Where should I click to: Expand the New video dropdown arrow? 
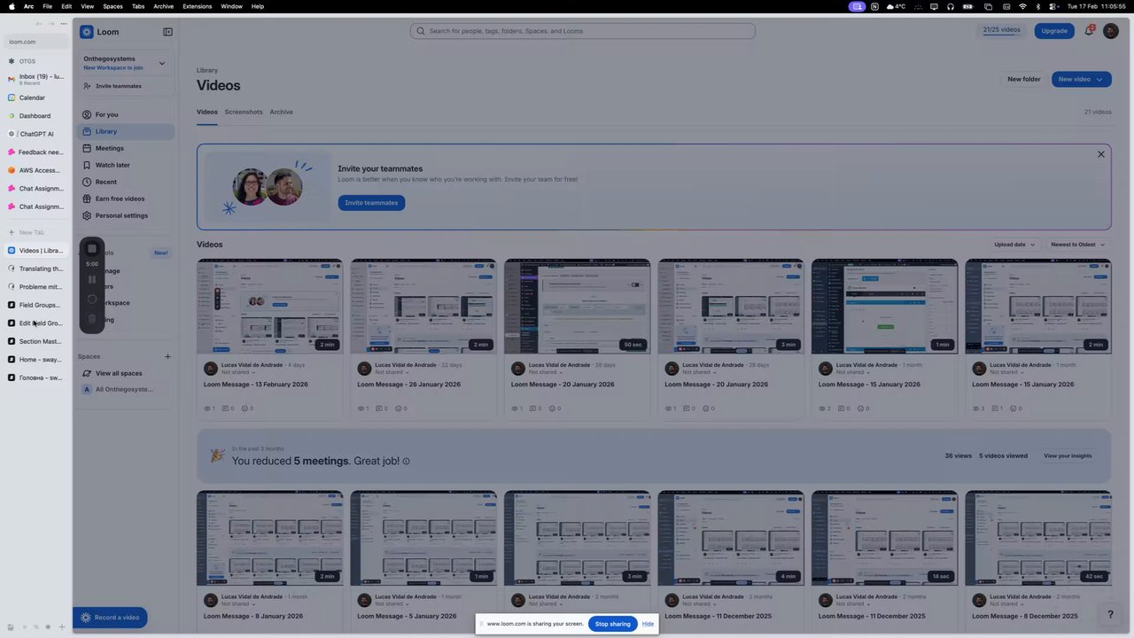(x=1100, y=79)
